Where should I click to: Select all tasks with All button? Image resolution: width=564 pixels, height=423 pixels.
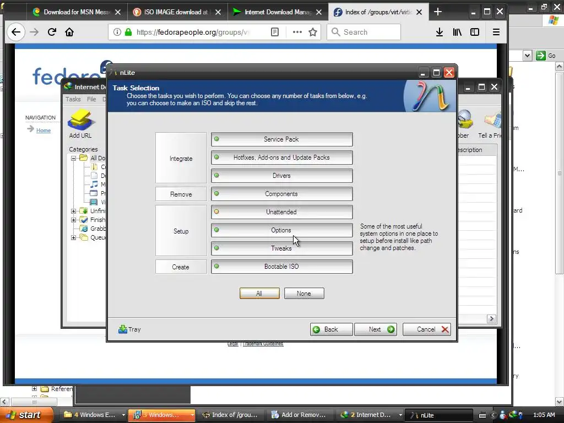click(259, 294)
